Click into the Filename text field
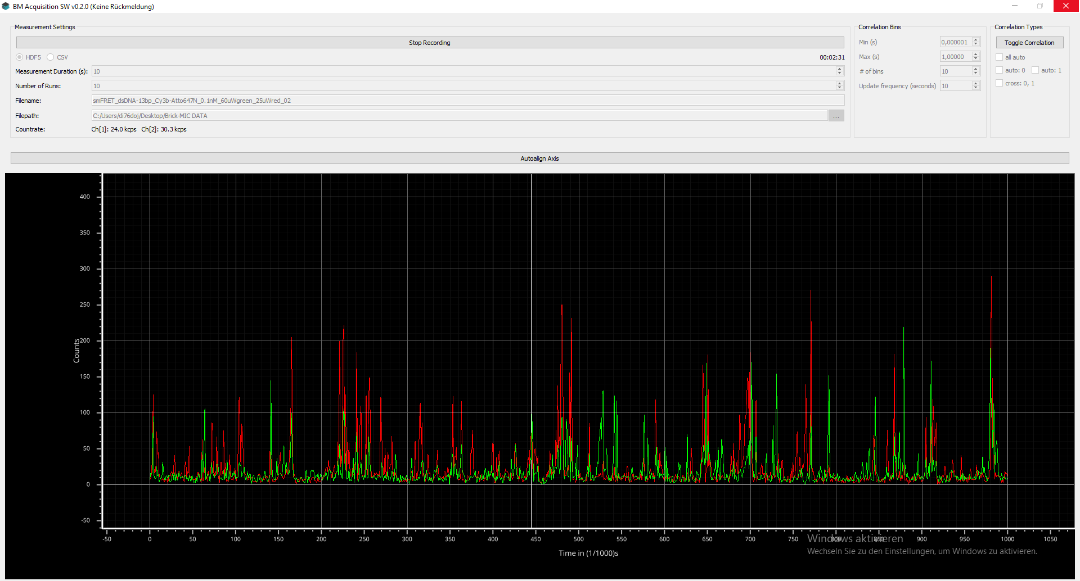This screenshot has width=1080, height=581. 467,101
